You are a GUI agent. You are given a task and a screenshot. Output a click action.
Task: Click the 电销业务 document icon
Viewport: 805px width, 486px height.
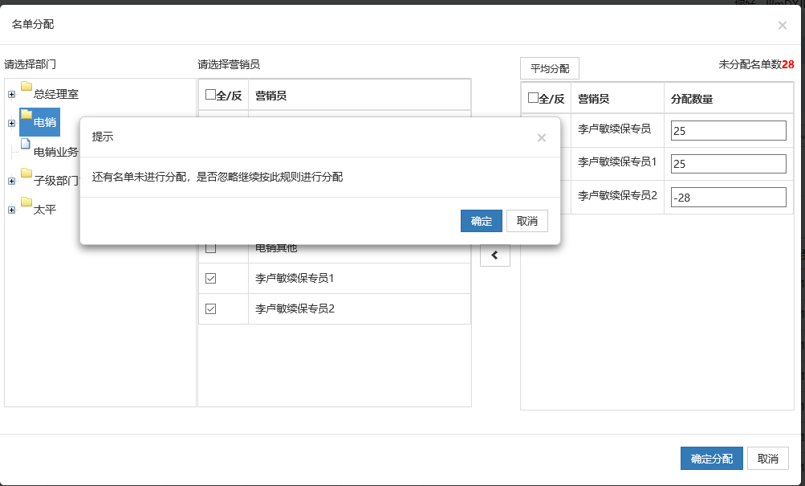[26, 145]
